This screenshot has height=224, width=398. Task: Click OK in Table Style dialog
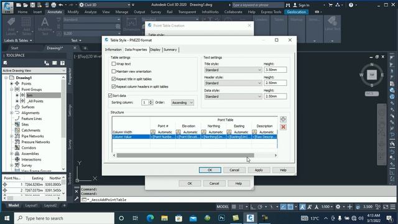click(210, 170)
